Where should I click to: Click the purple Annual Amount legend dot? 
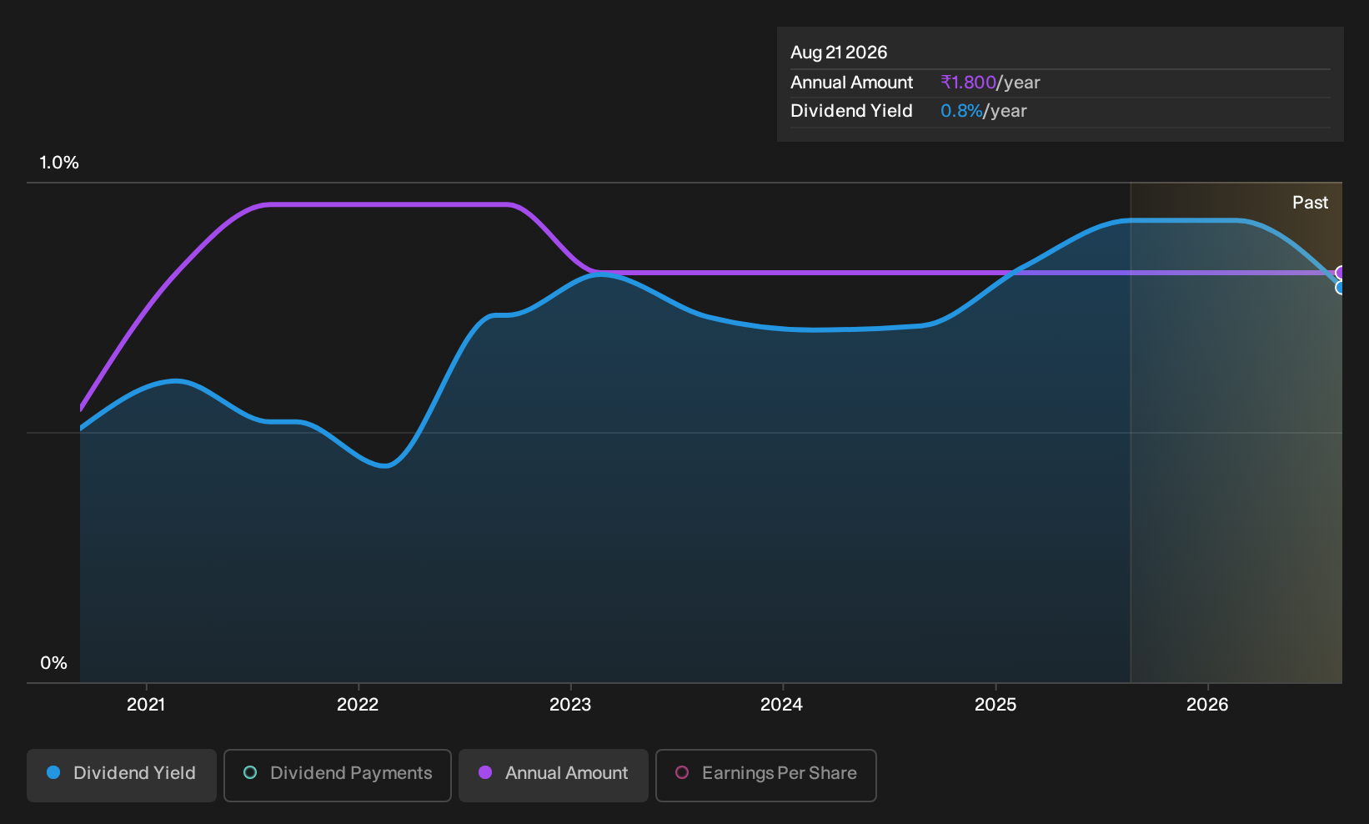pos(485,772)
